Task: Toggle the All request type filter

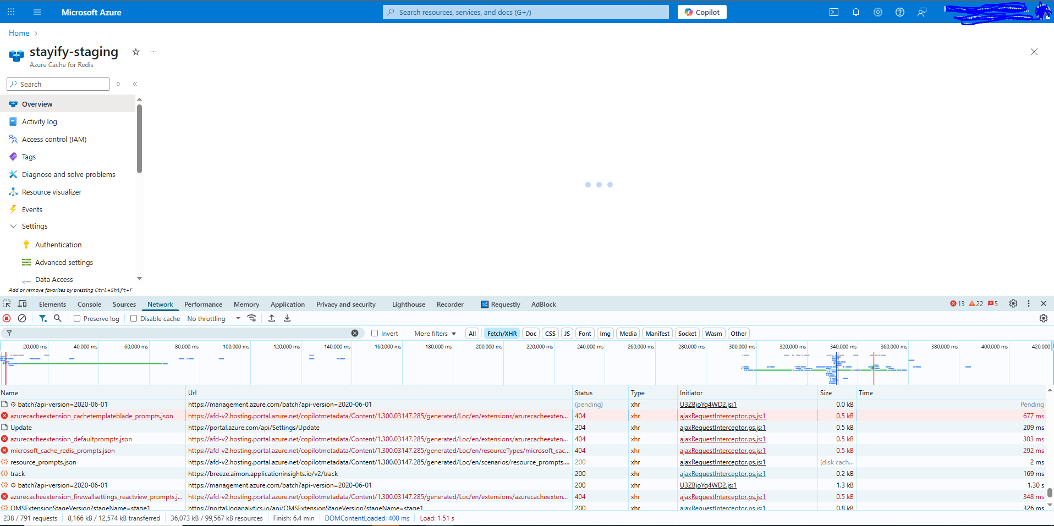Action: (x=472, y=334)
